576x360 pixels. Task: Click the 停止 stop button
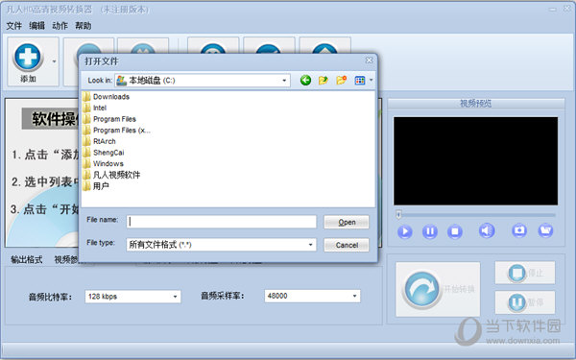tap(525, 273)
